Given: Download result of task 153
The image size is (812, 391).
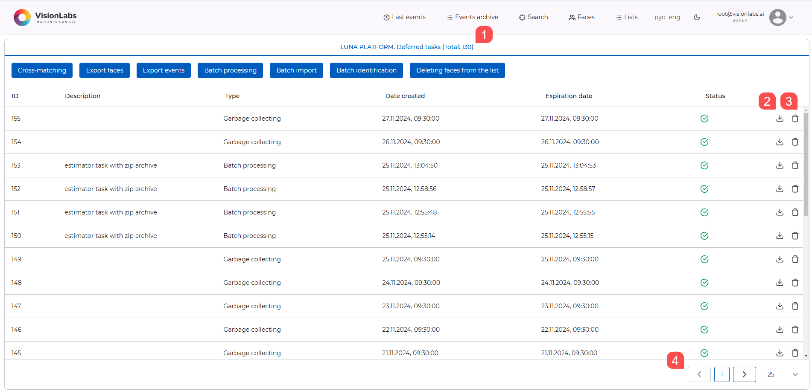Looking at the screenshot, I should click(780, 165).
